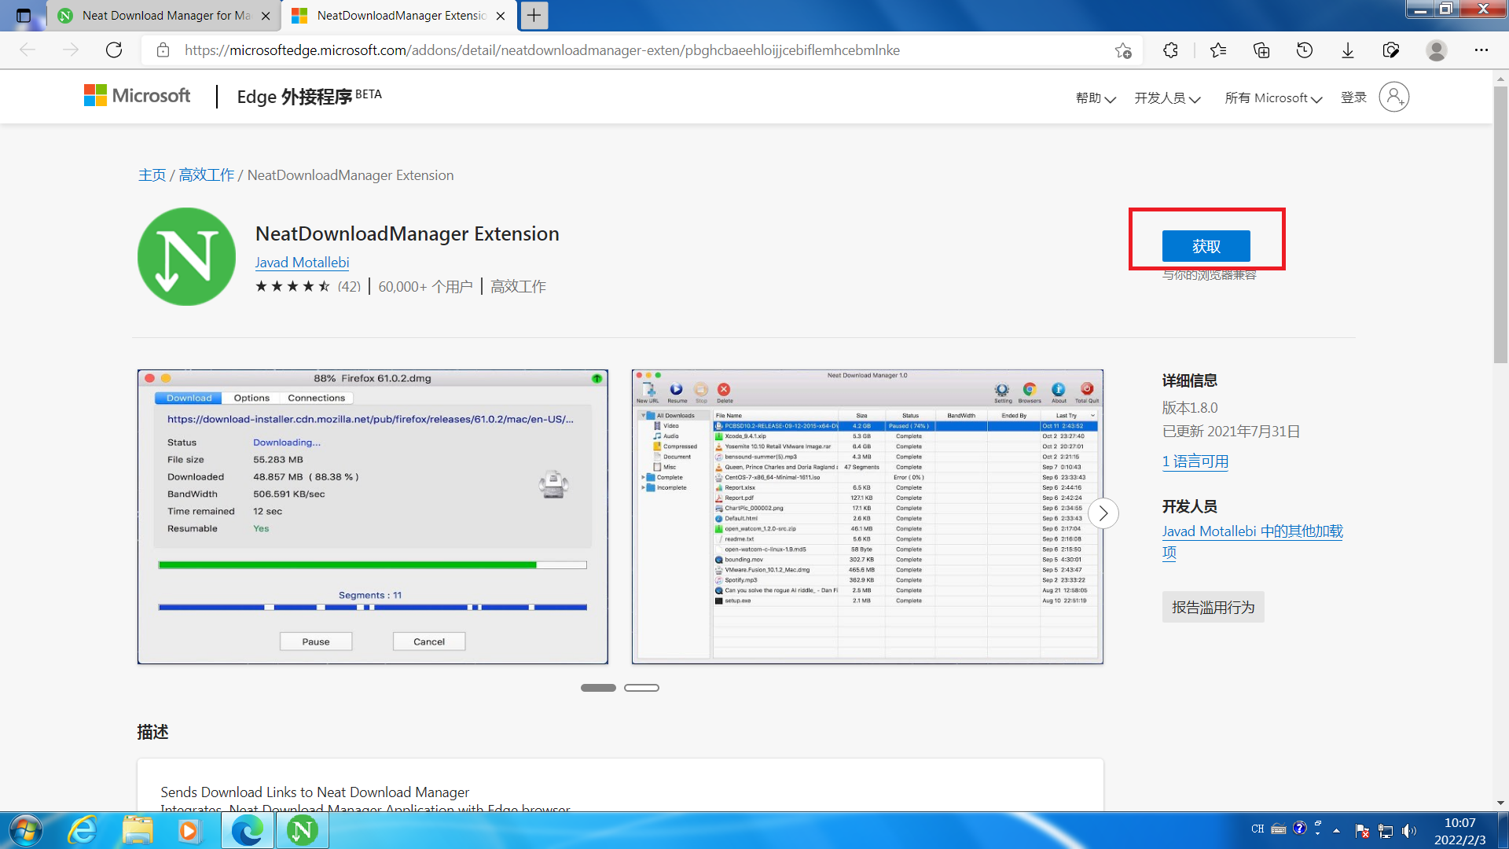Click the site lock icon in address bar
Image resolution: width=1509 pixels, height=849 pixels.
click(x=163, y=50)
